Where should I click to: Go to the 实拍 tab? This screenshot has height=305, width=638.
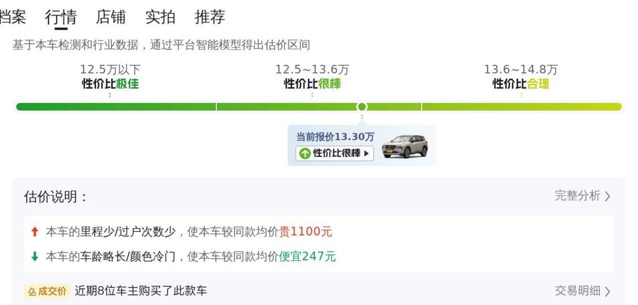[x=160, y=17]
